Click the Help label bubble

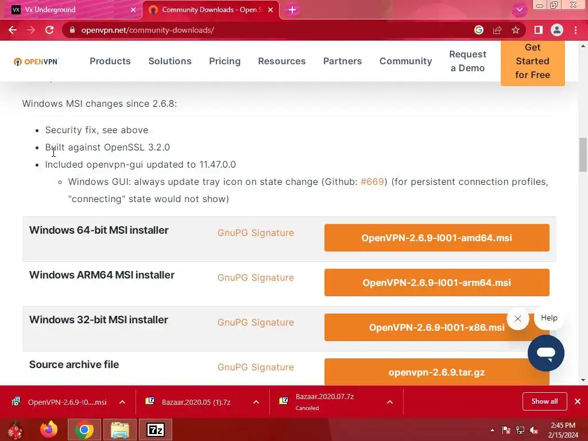(549, 318)
